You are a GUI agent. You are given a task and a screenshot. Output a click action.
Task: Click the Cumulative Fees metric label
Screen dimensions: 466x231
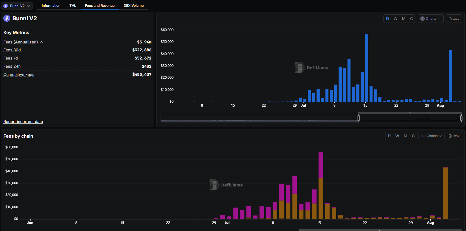click(x=19, y=74)
